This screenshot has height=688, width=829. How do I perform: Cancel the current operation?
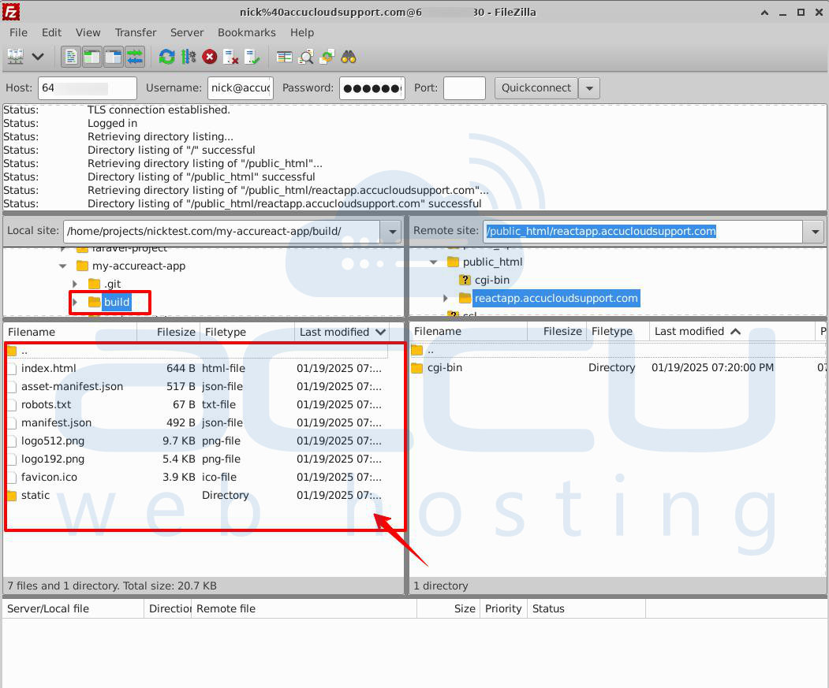210,57
